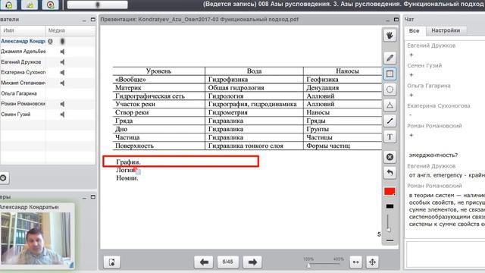The image size is (485, 273).
Task: Switch to the Все chat tab
Action: pos(415,30)
